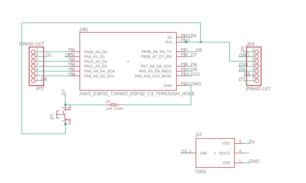This screenshot has height=183, width=306.
Task: Select pad name P$14
Action: click(185, 35)
